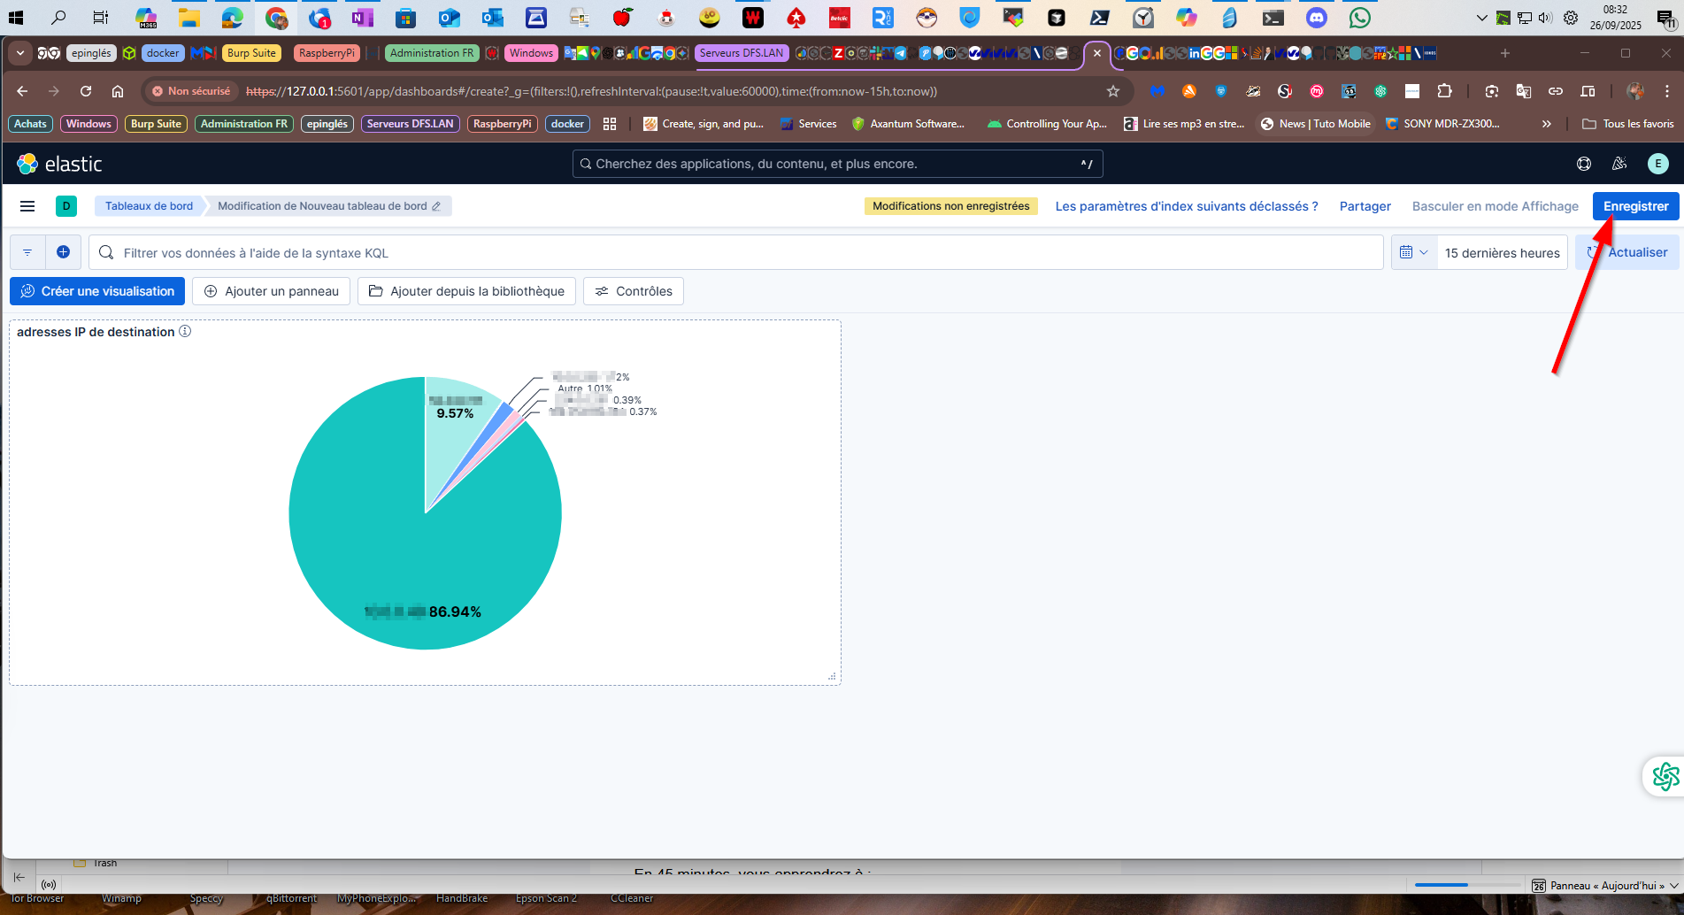Bookmark page with the star icon
The image size is (1684, 915).
[x=1113, y=91]
